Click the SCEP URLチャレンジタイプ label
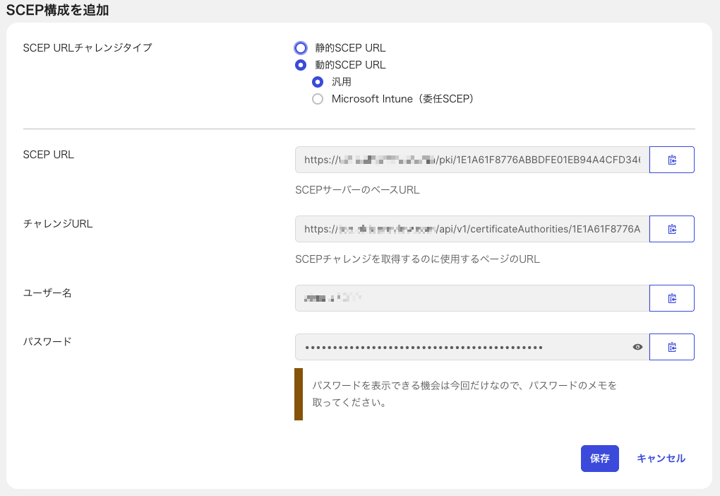 pyautogui.click(x=88, y=48)
